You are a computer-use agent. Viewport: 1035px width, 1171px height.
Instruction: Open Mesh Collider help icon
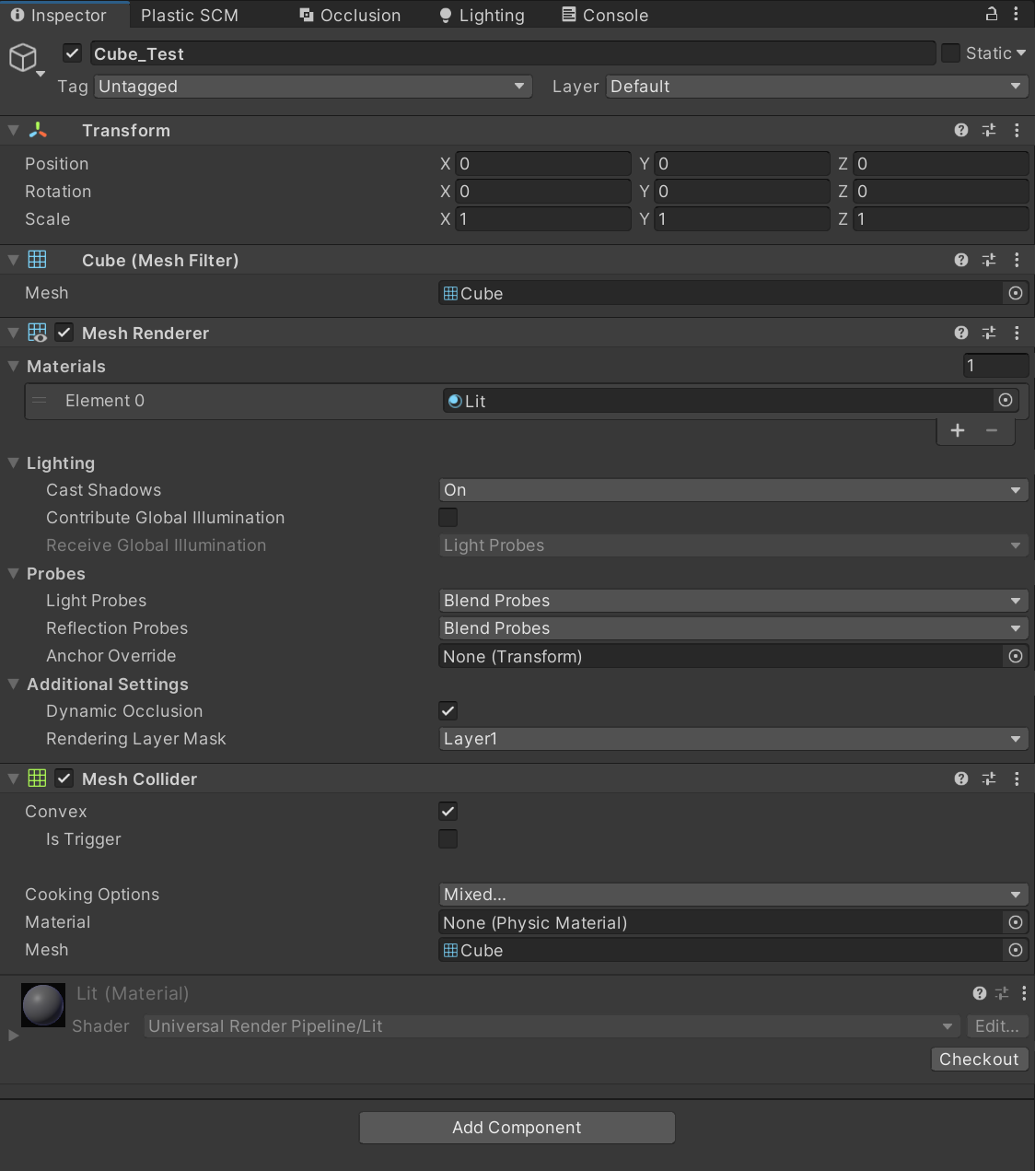961,779
